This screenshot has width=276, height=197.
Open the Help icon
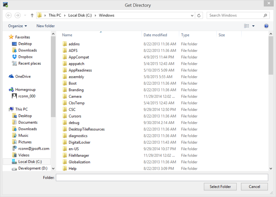pos(266,26)
